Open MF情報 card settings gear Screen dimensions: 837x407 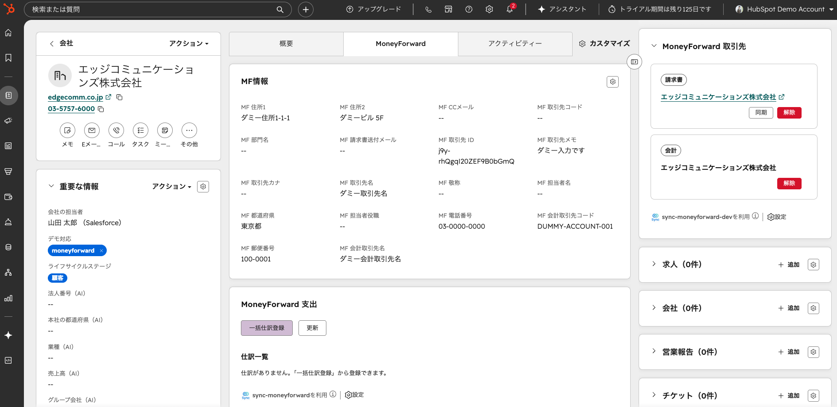tap(612, 82)
